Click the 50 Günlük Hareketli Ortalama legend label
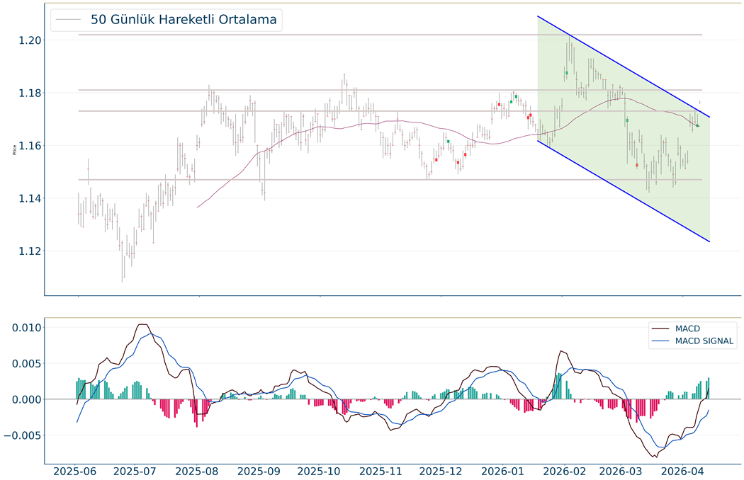Image resolution: width=744 pixels, height=480 pixels. [184, 20]
